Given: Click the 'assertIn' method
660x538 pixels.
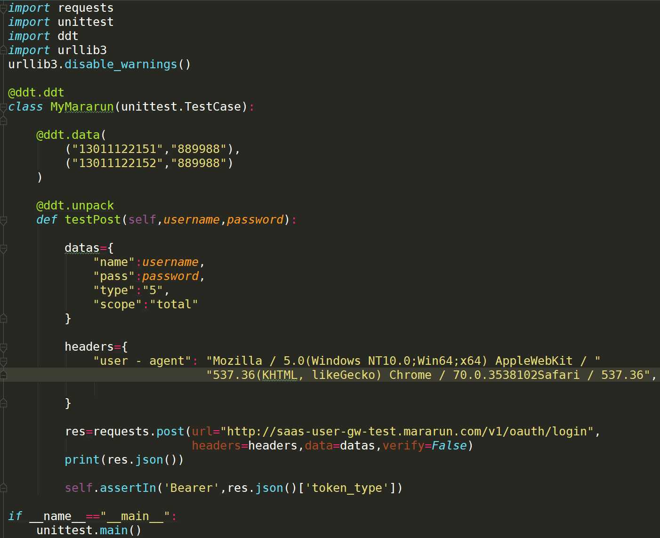Looking at the screenshot, I should [x=128, y=488].
